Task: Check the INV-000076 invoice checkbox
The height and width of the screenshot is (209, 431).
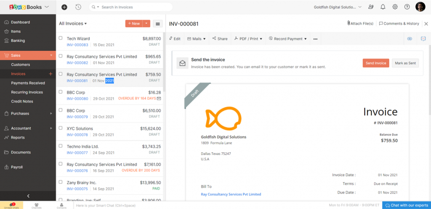Action: point(61,164)
